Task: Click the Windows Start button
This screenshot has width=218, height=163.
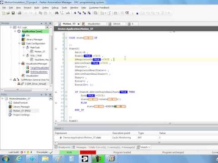Action: pos(5,159)
